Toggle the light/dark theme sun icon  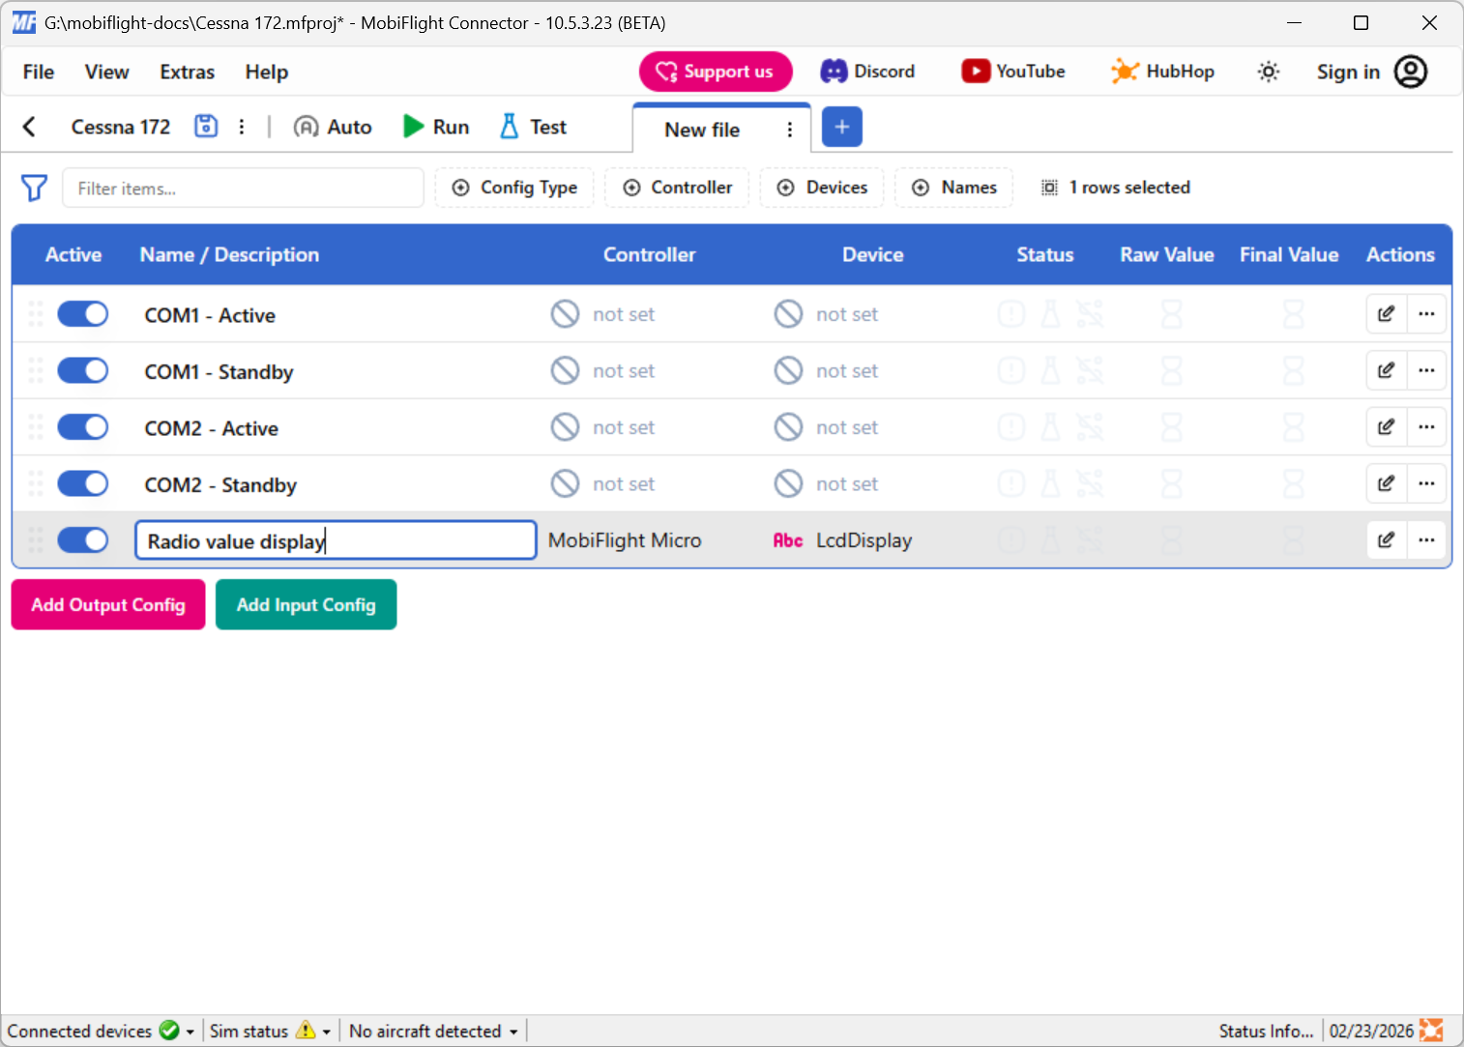pos(1268,71)
